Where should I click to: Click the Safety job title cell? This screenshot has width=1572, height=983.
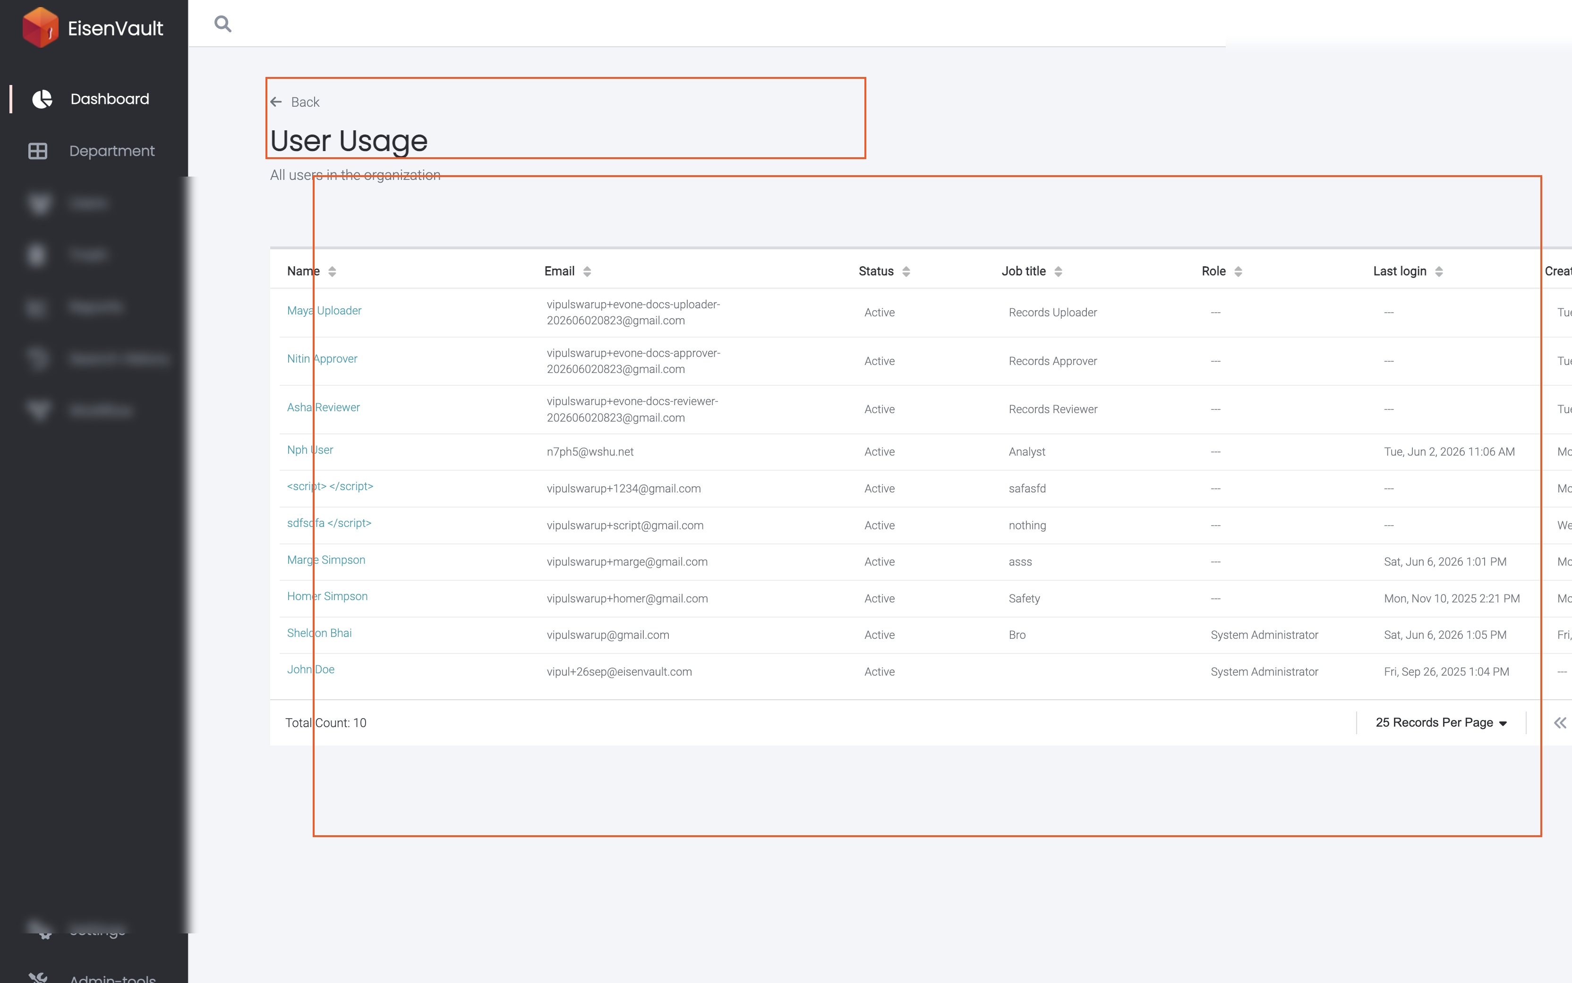[x=1025, y=599]
